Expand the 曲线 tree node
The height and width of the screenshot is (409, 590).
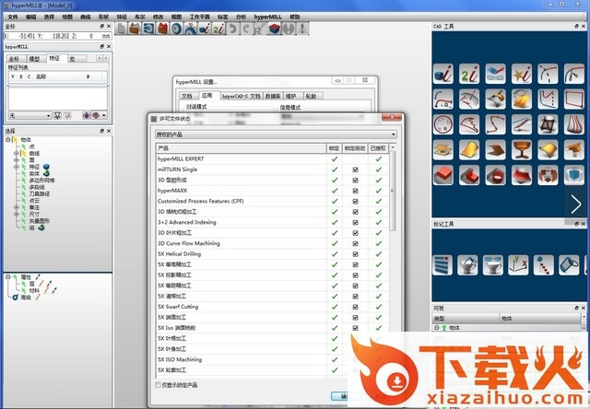pos(17,153)
